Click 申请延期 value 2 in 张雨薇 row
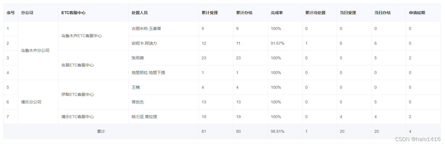This screenshot has width=445, height=144. coord(410,58)
